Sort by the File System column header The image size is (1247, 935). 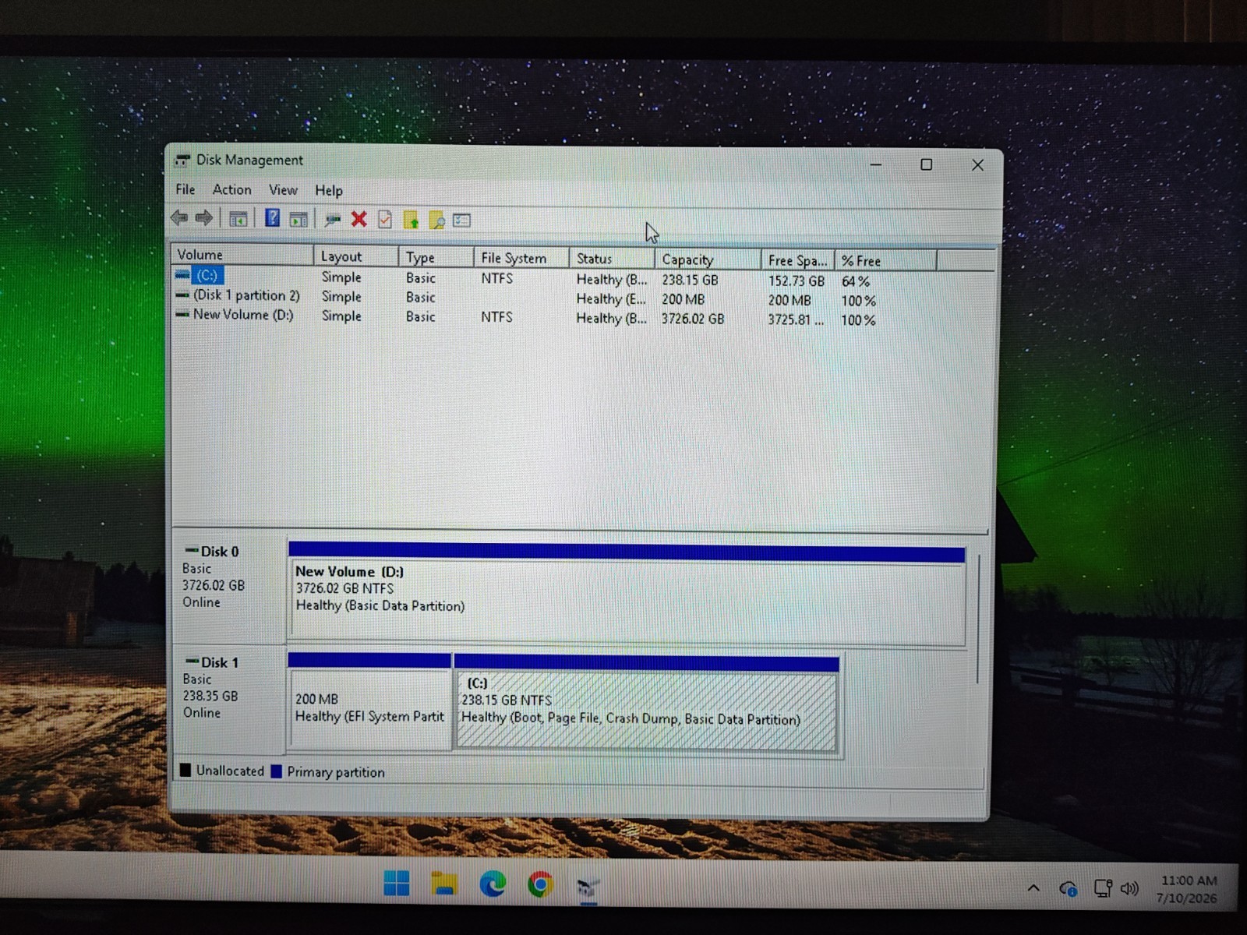coord(521,258)
